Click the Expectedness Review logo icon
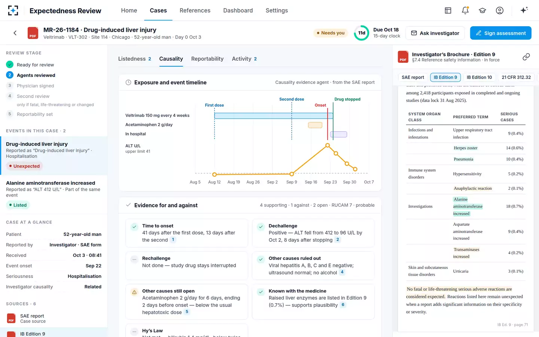539x337 pixels. (13, 10)
